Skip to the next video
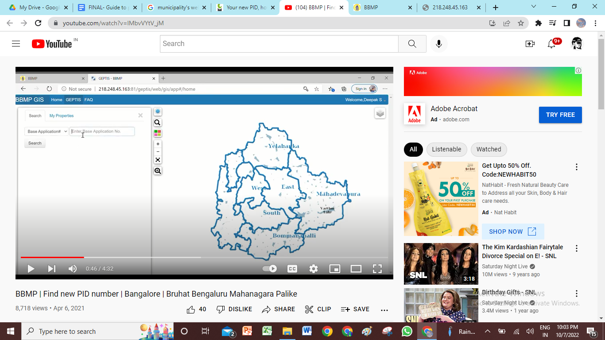 (52, 268)
